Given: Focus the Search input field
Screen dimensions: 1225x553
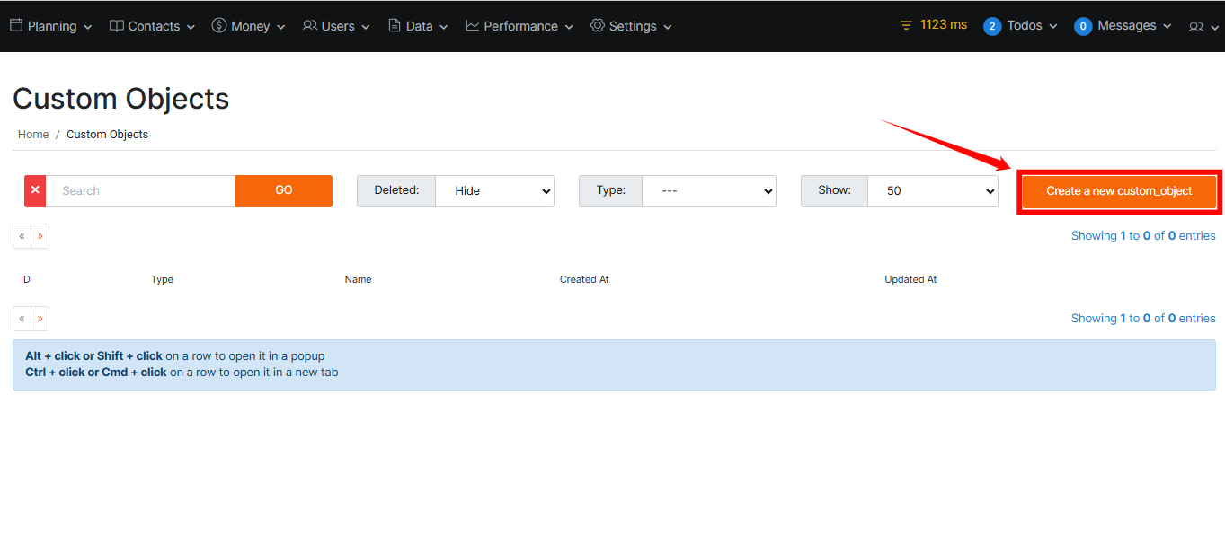Looking at the screenshot, I should click(140, 191).
